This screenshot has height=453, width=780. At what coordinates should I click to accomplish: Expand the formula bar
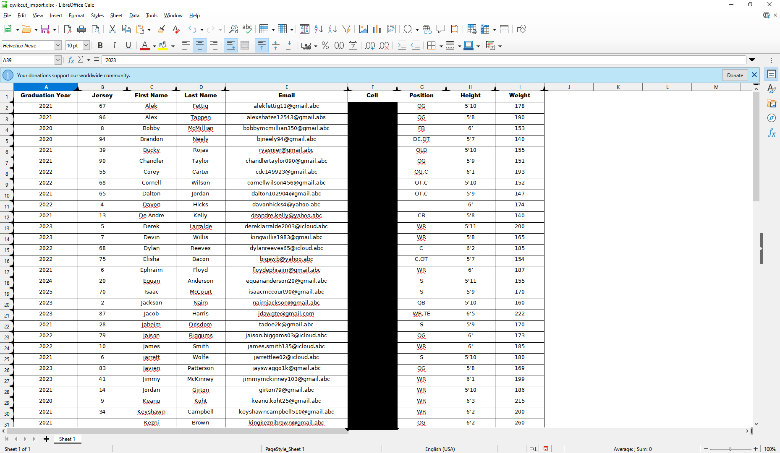click(x=752, y=60)
